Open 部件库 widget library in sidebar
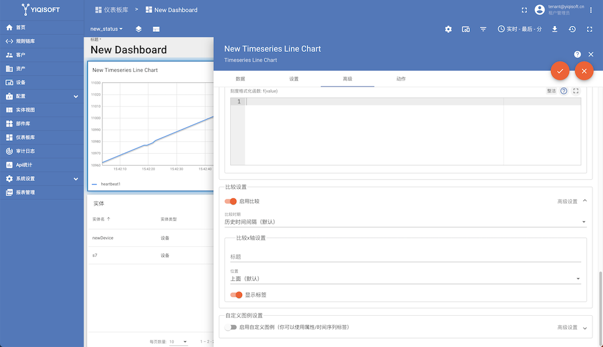 [x=42, y=124]
